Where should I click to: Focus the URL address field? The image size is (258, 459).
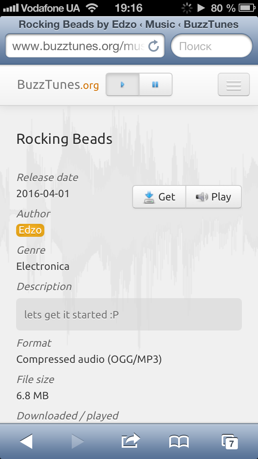coord(85,46)
